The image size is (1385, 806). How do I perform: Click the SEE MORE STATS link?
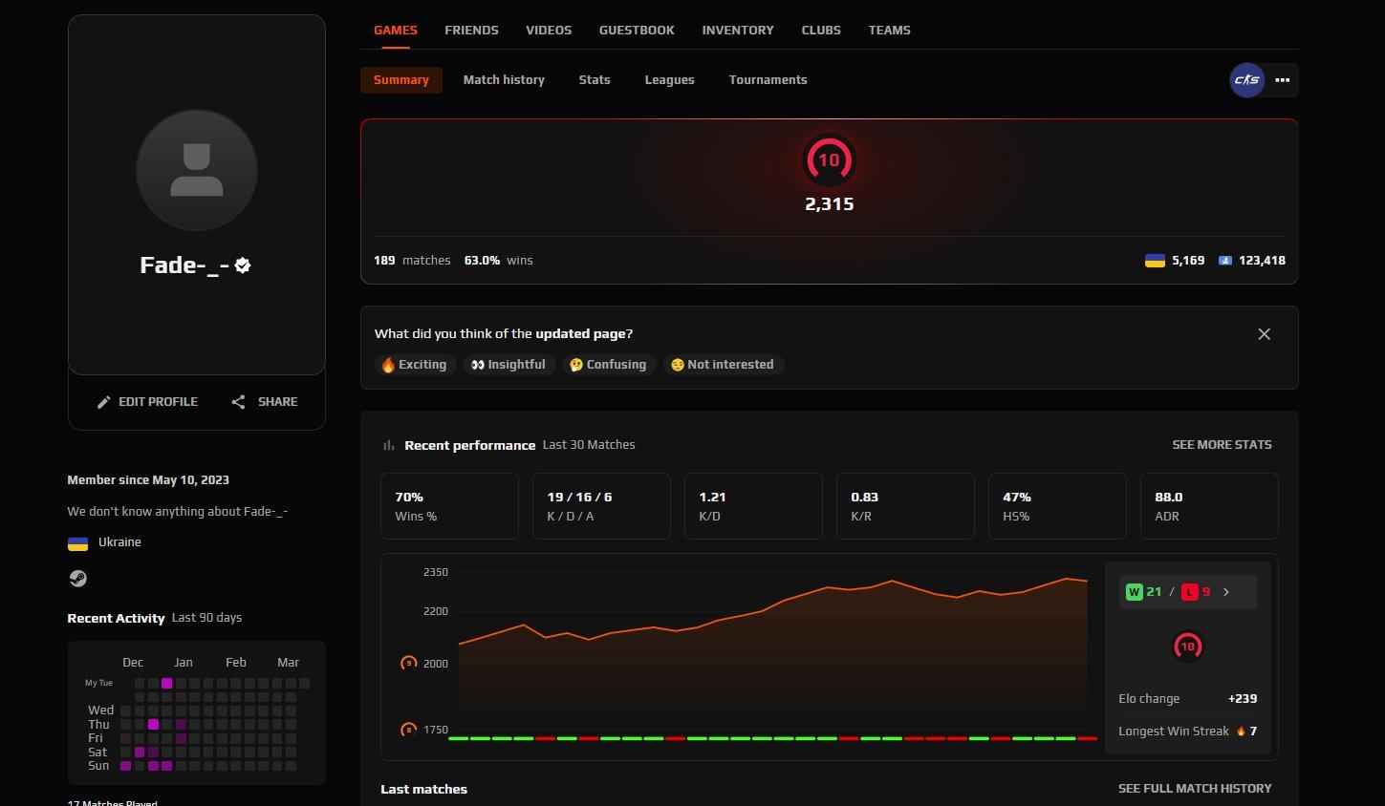point(1222,444)
